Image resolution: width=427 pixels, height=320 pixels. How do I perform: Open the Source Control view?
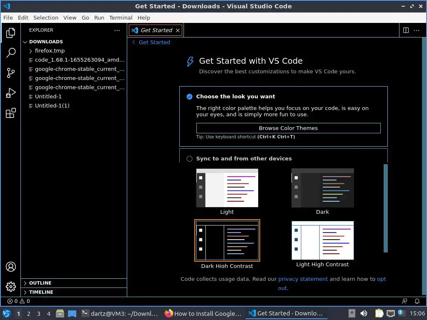(x=10, y=73)
